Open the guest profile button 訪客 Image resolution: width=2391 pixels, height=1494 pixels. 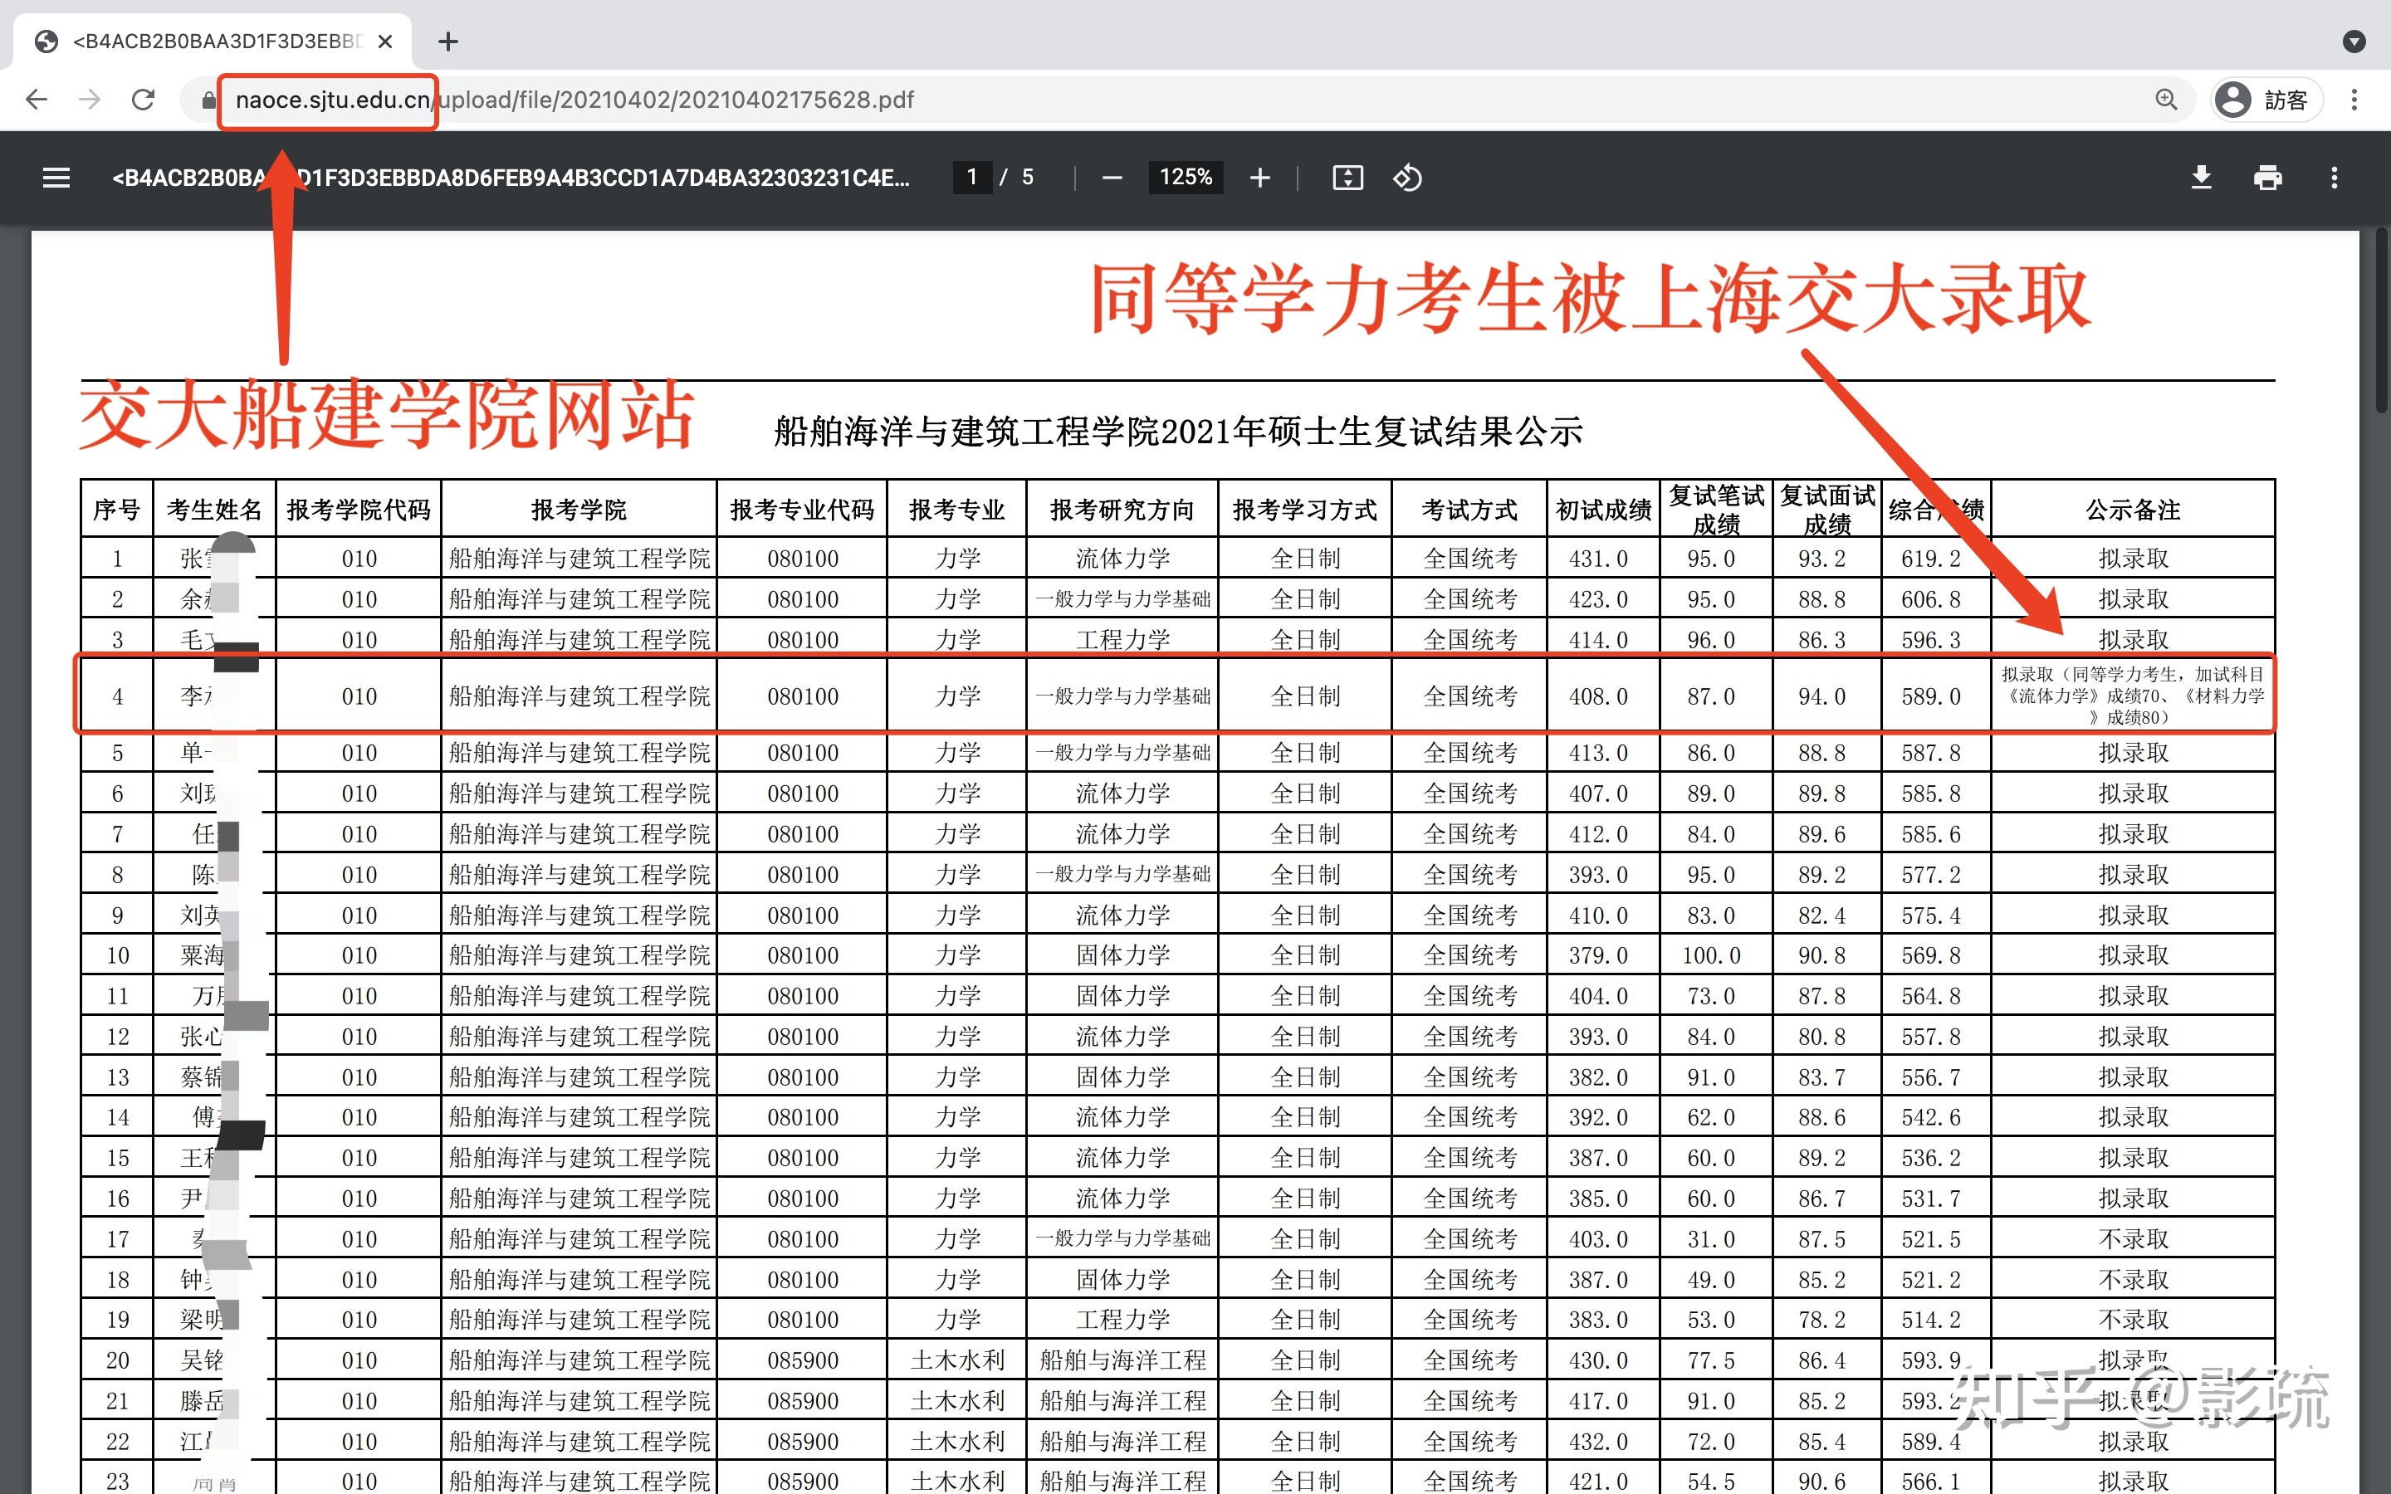click(2266, 100)
